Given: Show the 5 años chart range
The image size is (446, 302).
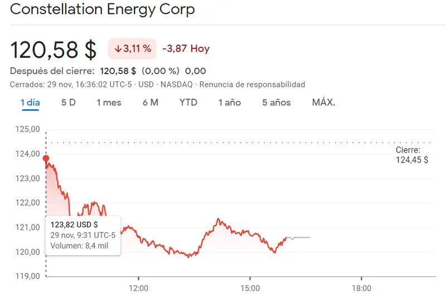Looking at the screenshot, I should [277, 103].
